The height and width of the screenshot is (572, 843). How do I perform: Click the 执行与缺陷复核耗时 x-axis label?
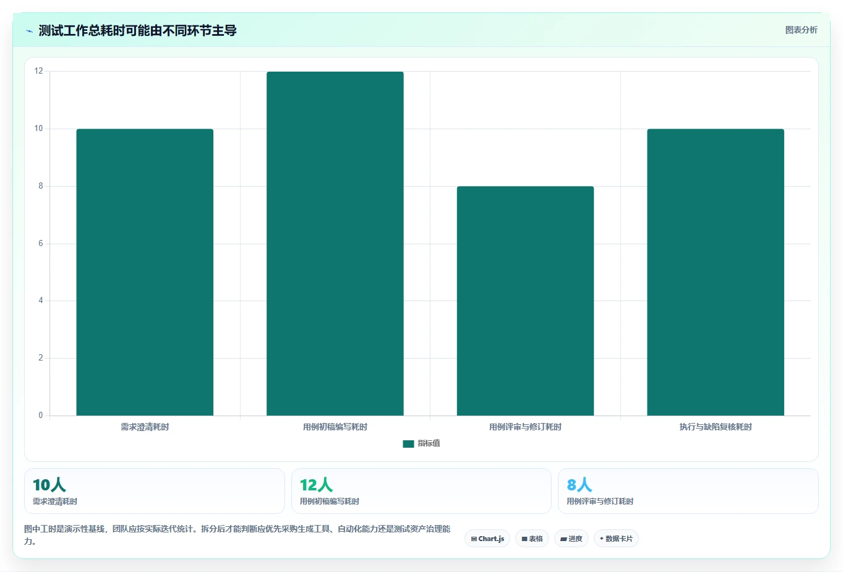tap(716, 427)
